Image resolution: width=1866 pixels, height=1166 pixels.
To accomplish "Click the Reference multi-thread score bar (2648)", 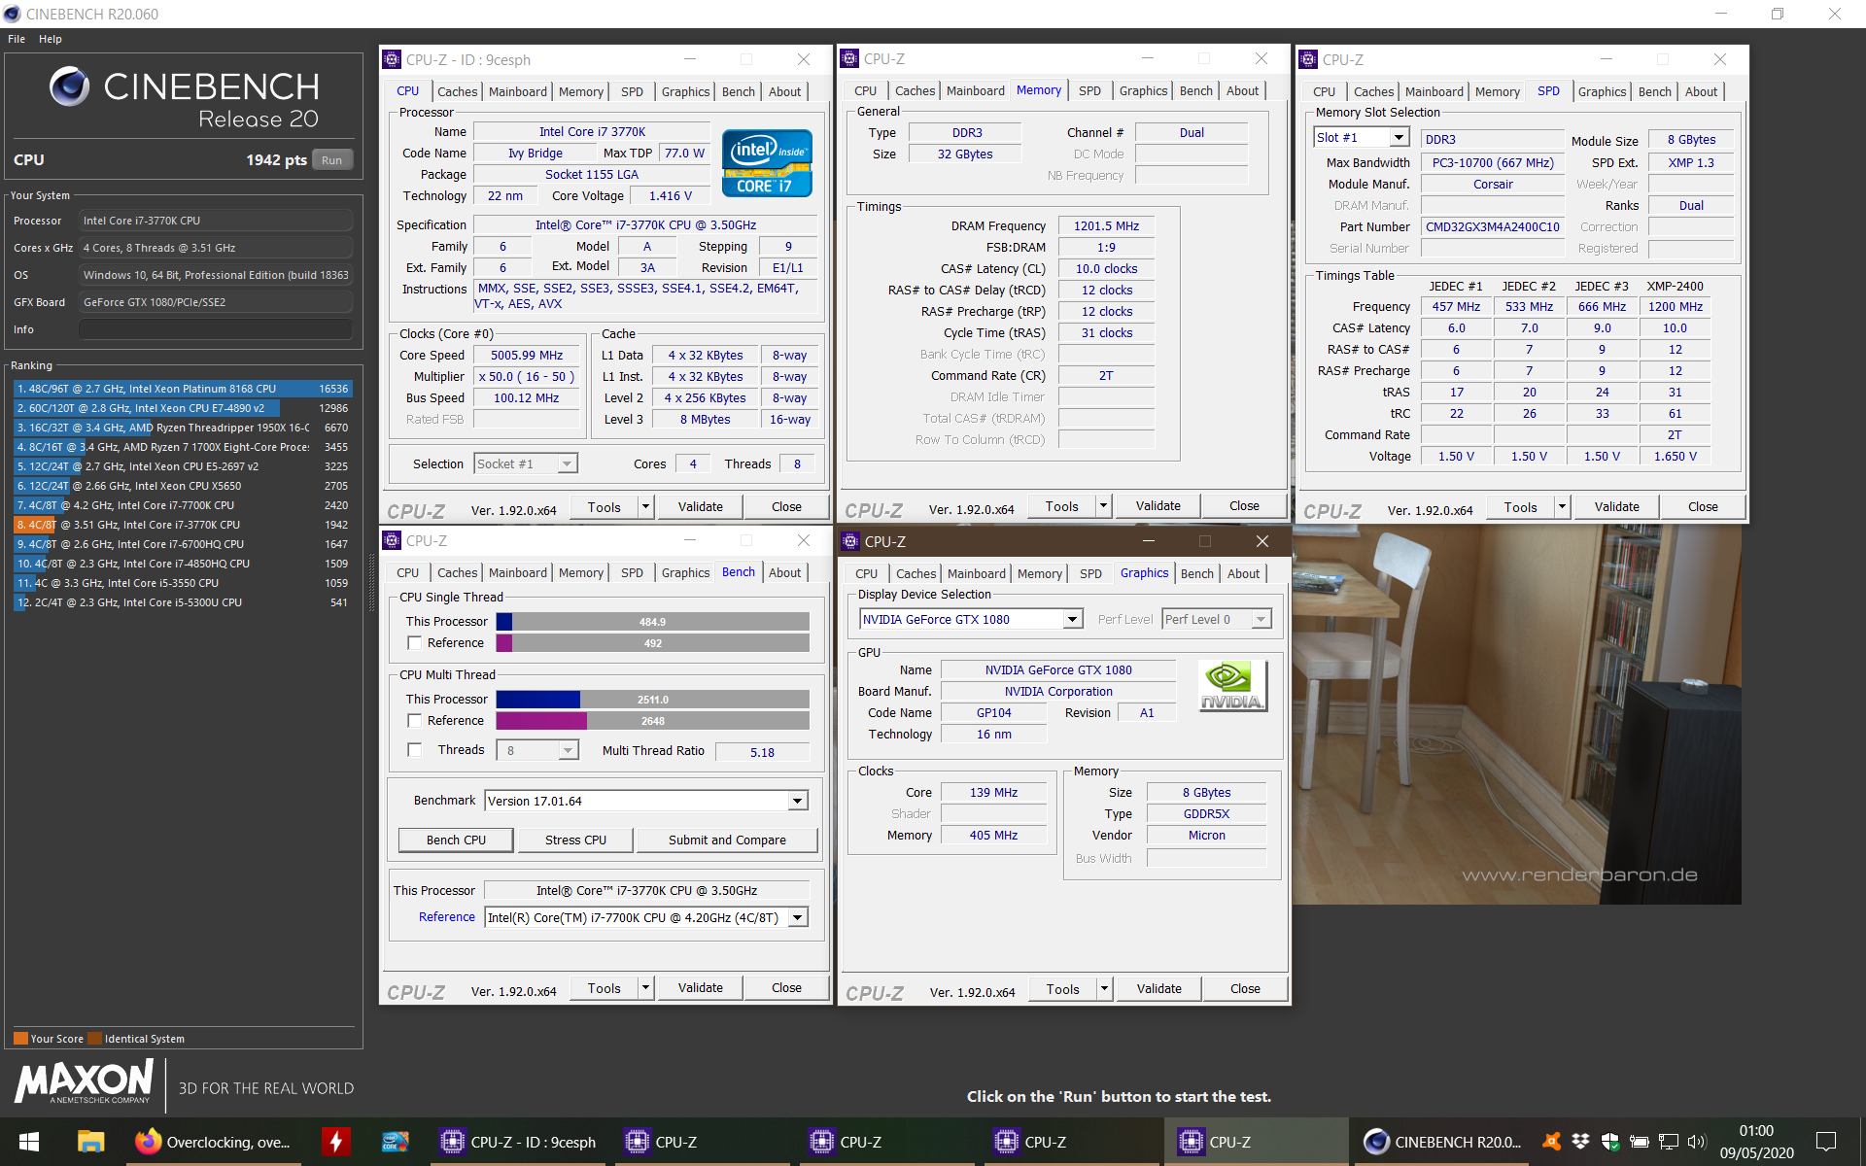I will click(652, 721).
